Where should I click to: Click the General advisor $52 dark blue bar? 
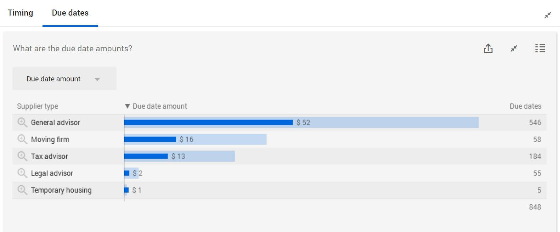point(209,122)
